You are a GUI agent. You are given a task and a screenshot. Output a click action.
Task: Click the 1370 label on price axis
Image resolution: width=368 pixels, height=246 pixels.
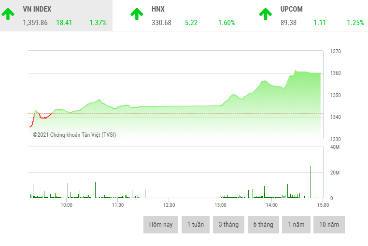(336, 51)
